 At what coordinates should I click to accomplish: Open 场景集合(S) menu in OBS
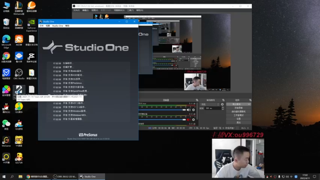(x=119, y=10)
